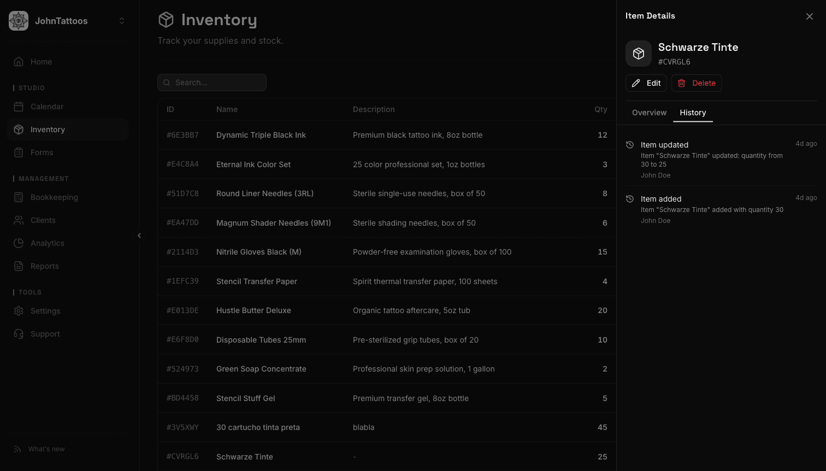The height and width of the screenshot is (471, 826).
Task: Open the History tab
Action: pyautogui.click(x=693, y=113)
